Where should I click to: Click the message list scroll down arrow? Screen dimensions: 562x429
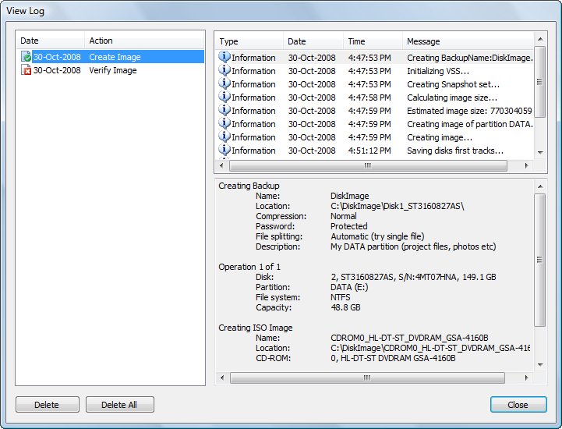pyautogui.click(x=540, y=152)
